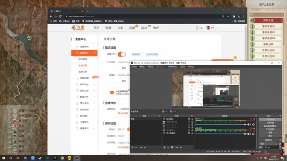The width and height of the screenshot is (287, 161).
Task: Uncheck the 农田 map filter checkbox
Action: click(9, 151)
